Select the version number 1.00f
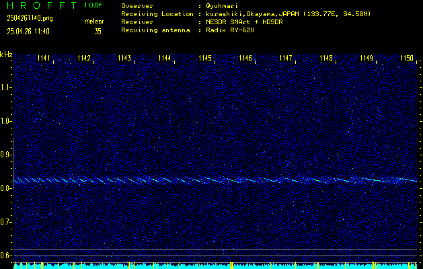 tap(93, 5)
